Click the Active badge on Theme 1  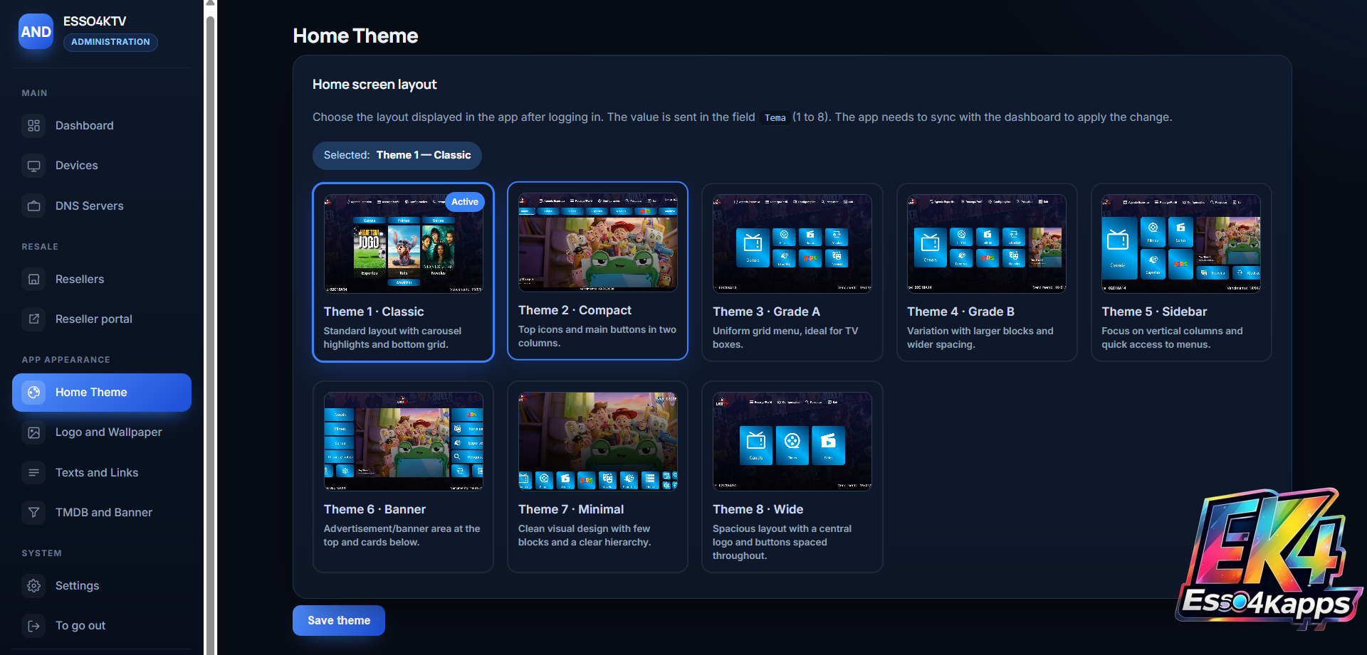(x=465, y=202)
